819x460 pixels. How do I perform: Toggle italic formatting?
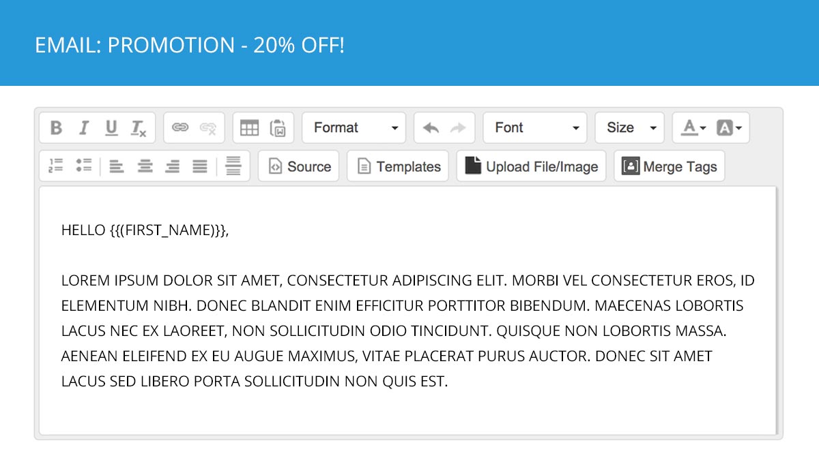click(x=83, y=127)
